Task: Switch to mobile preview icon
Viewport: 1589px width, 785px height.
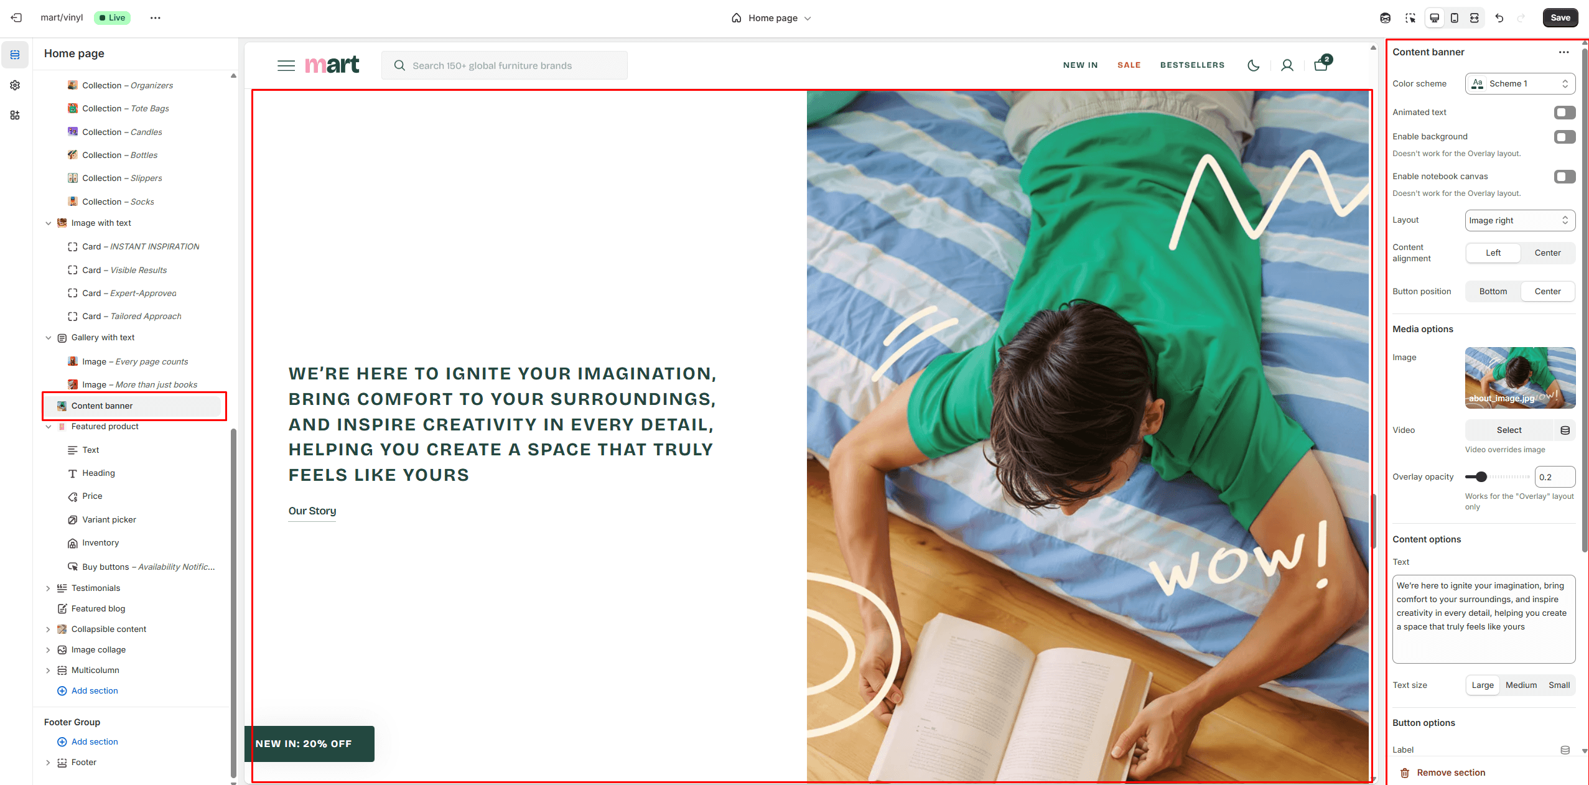Action: click(x=1455, y=18)
